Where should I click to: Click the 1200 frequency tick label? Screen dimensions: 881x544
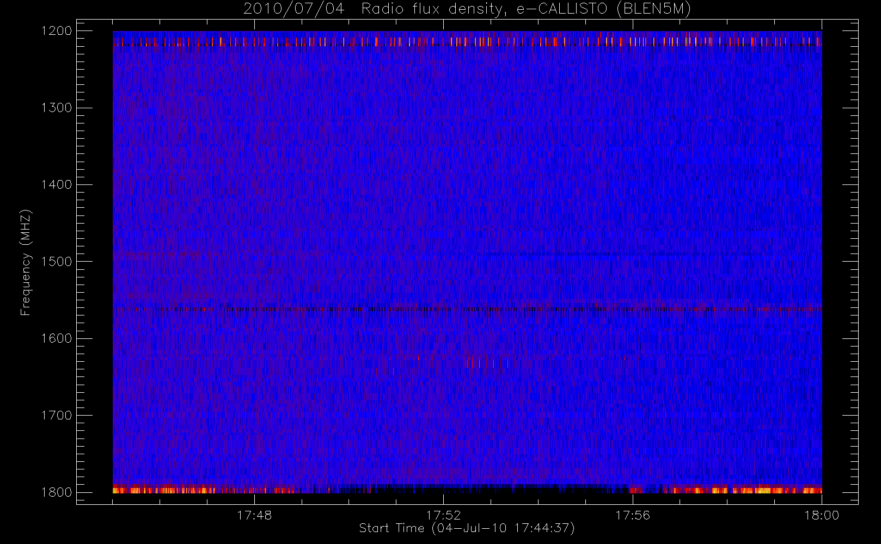click(x=57, y=31)
